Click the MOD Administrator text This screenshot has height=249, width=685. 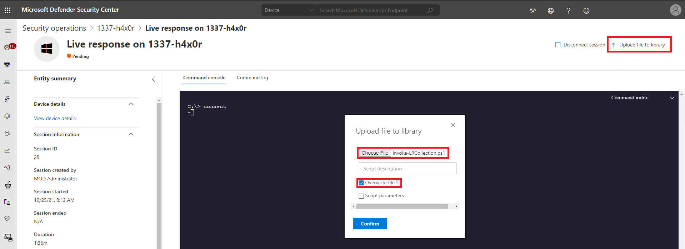55,179
